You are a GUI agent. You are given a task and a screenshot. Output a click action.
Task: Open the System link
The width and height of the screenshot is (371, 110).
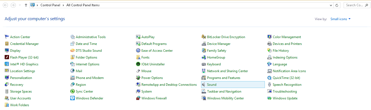coord(147,91)
